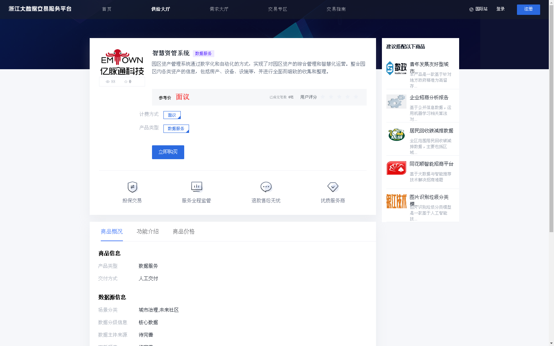The image size is (554, 346).
Task: Click the gears thumbnail for 企业招商分析报告
Action: pyautogui.click(x=396, y=101)
